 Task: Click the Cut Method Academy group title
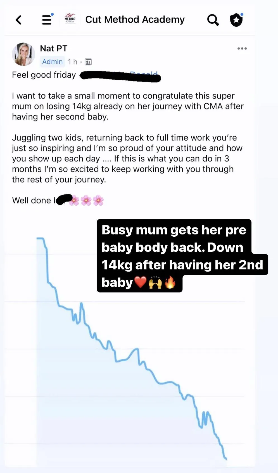pos(135,20)
